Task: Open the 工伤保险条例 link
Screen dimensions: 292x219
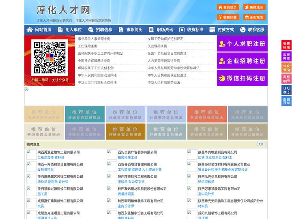Action: click(88, 46)
